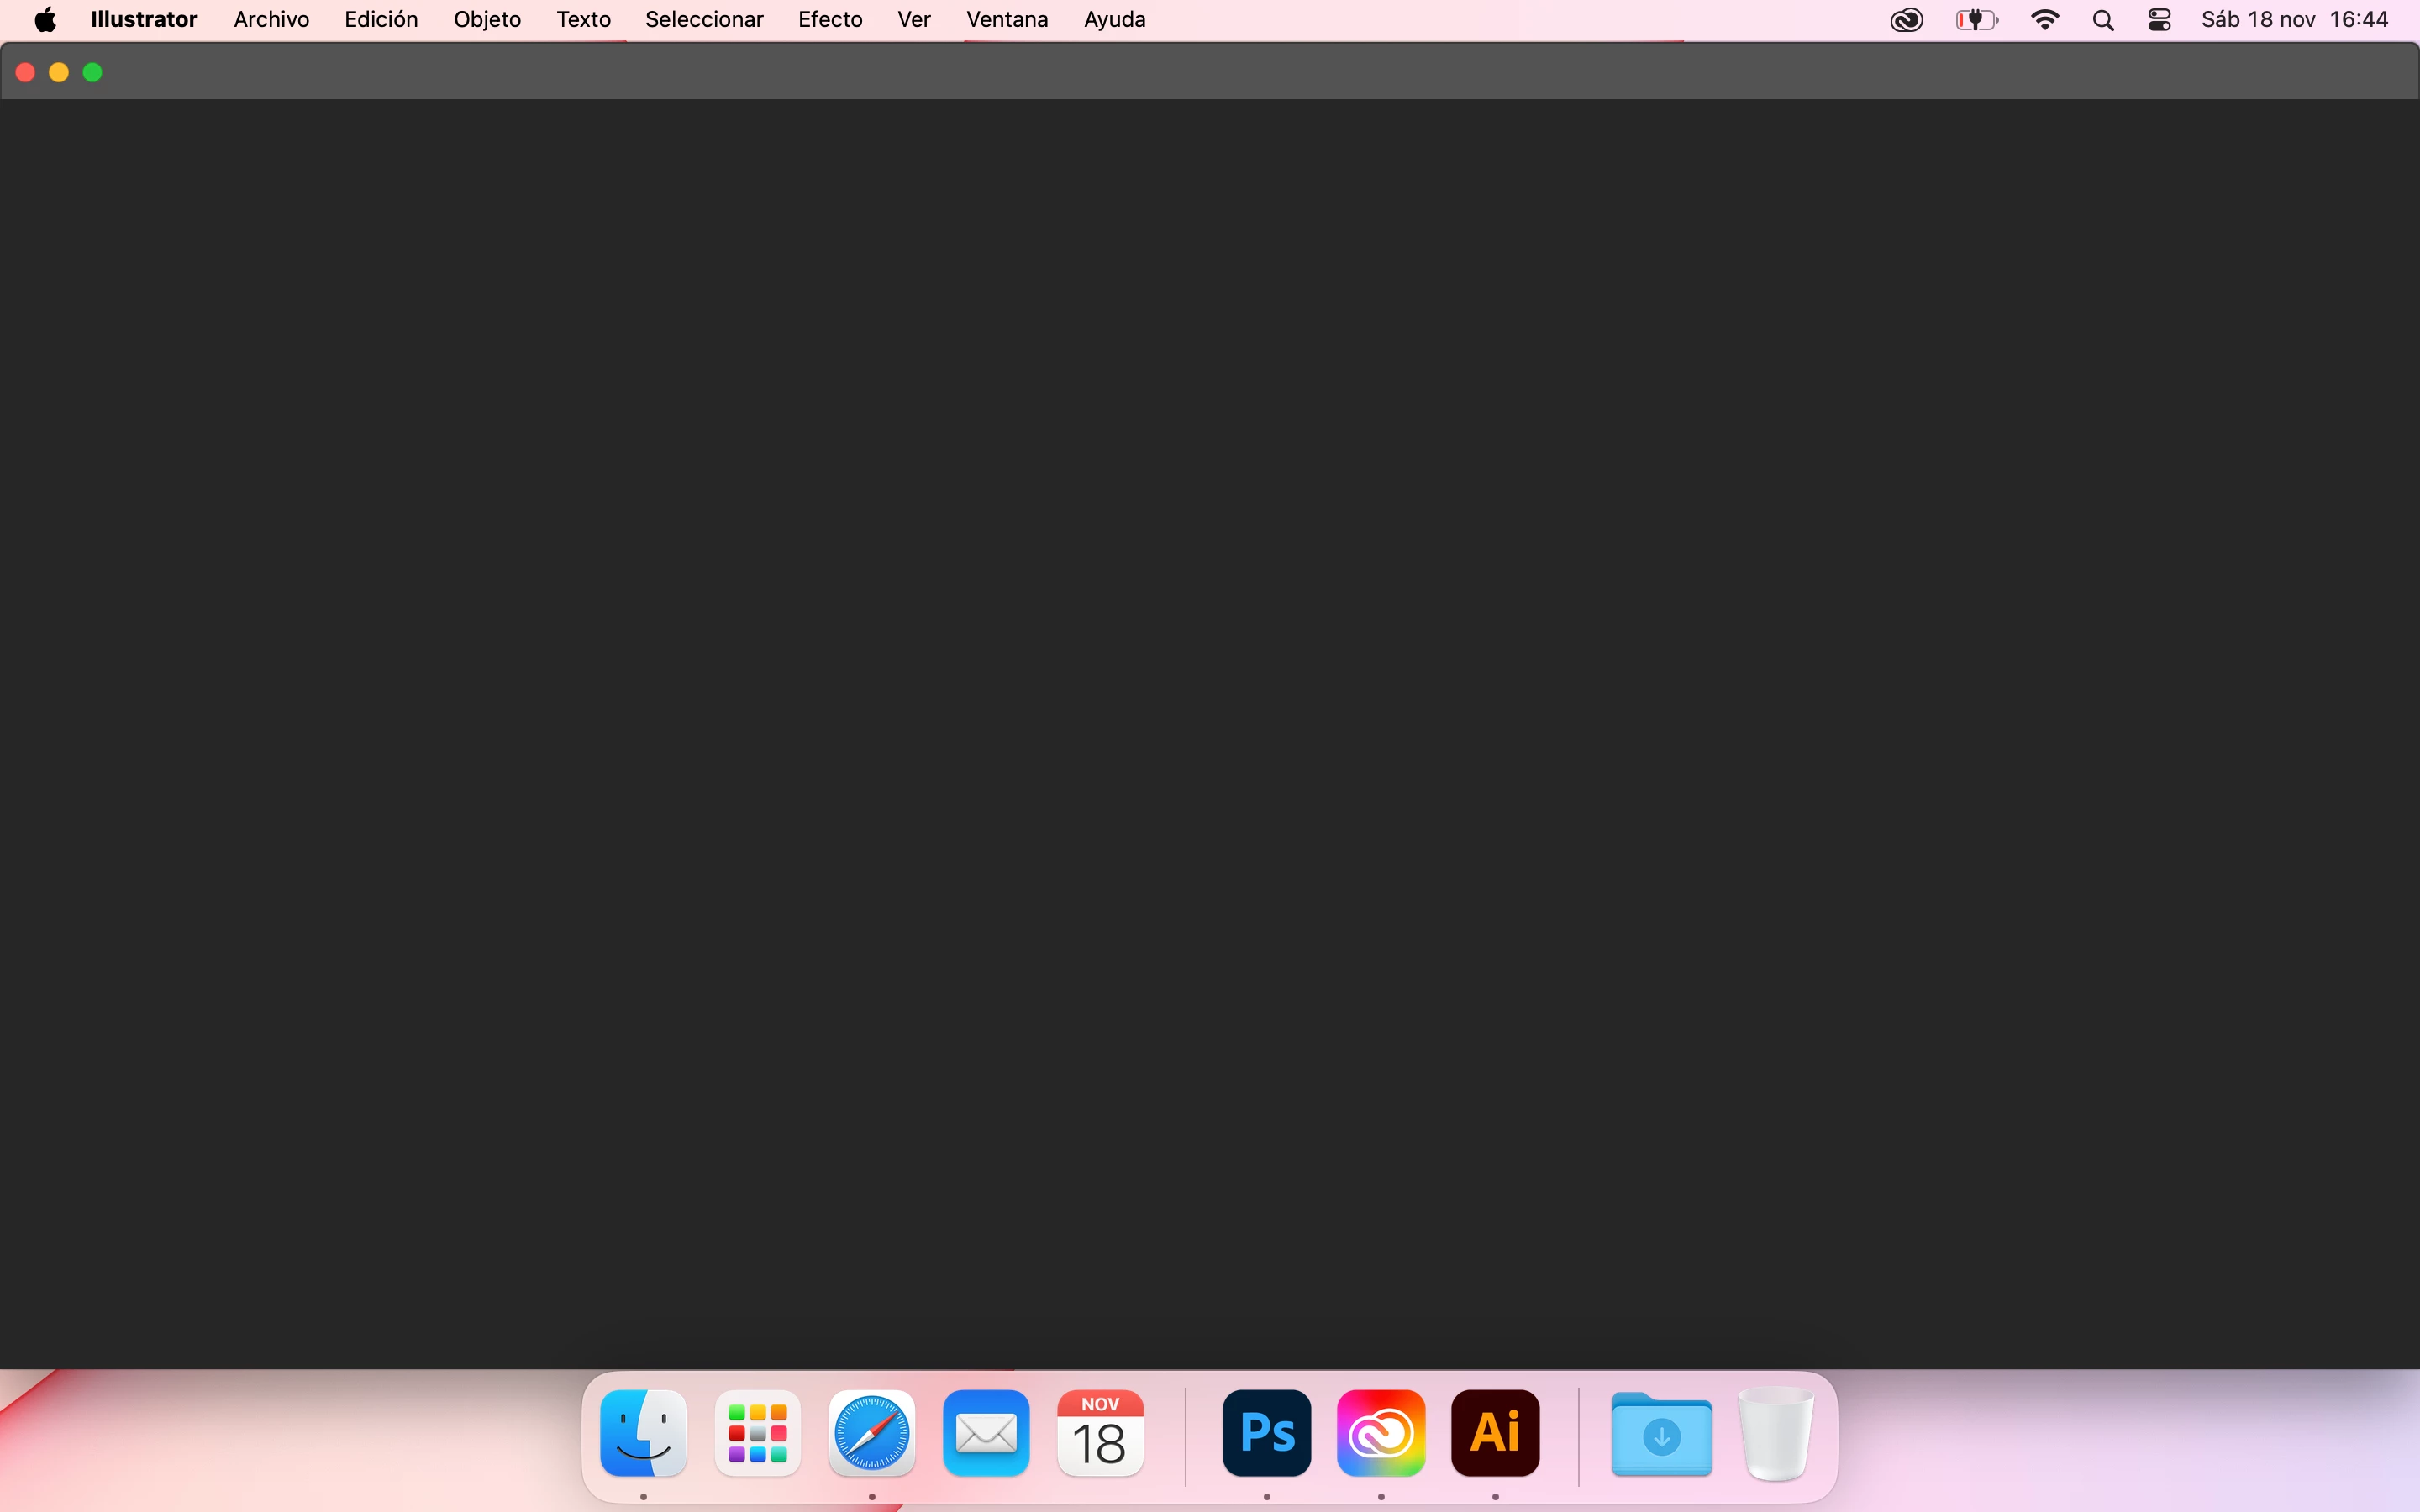Open the Spotlight search magnifier
The width and height of the screenshot is (2420, 1512).
coord(2103,20)
